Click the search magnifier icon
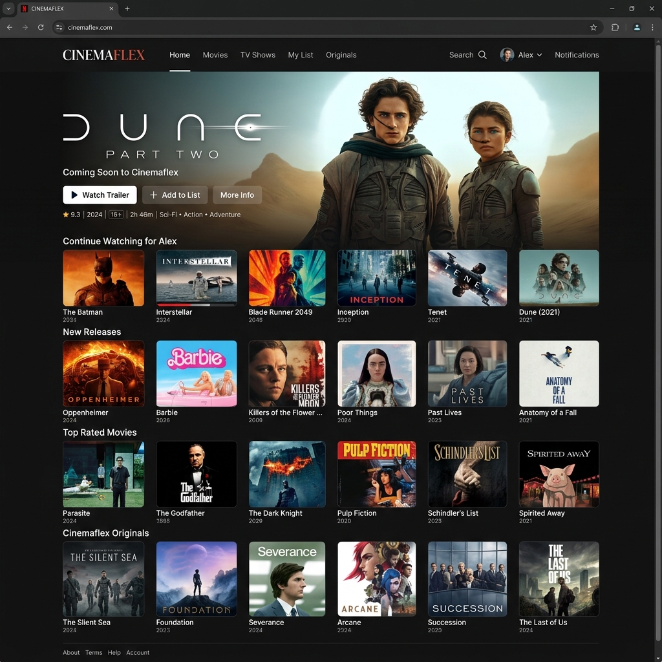The height and width of the screenshot is (662, 662). (x=482, y=55)
